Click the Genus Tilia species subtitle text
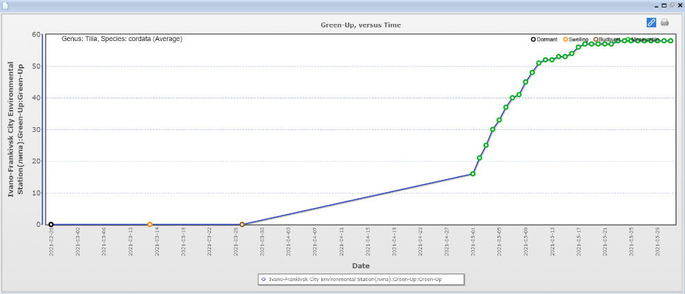Viewport: 685px width, 294px height. tap(122, 39)
